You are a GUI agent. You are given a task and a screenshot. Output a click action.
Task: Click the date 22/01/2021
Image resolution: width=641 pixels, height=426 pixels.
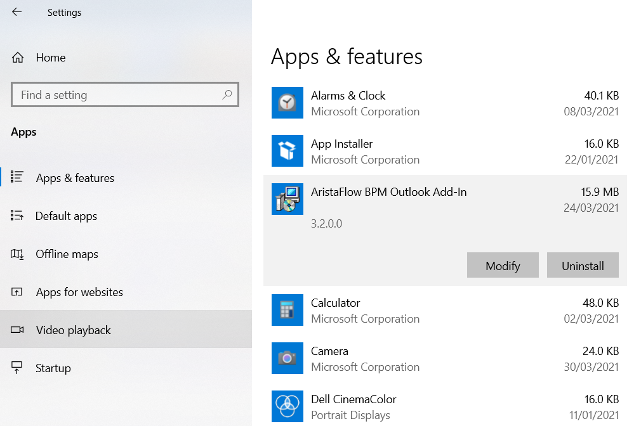[x=591, y=160]
